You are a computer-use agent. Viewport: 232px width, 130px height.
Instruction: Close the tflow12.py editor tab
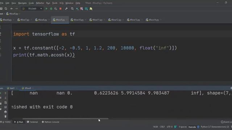pyautogui.click(x=123, y=20)
